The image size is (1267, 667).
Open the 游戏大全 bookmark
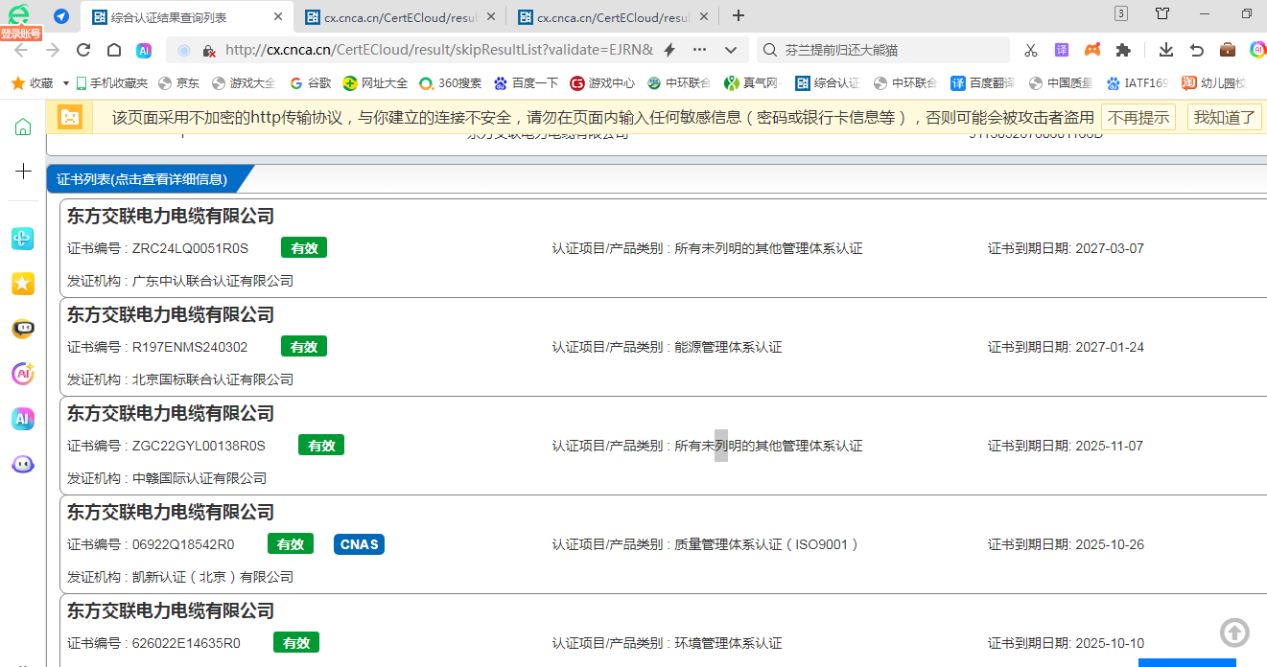[x=244, y=83]
